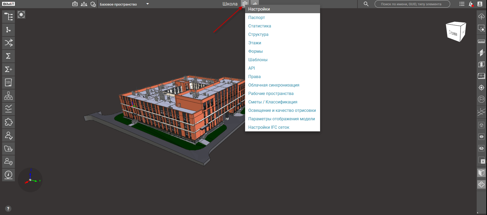Click the shuffle crossed-arrows icon
This screenshot has height=215, width=487.
point(8,43)
